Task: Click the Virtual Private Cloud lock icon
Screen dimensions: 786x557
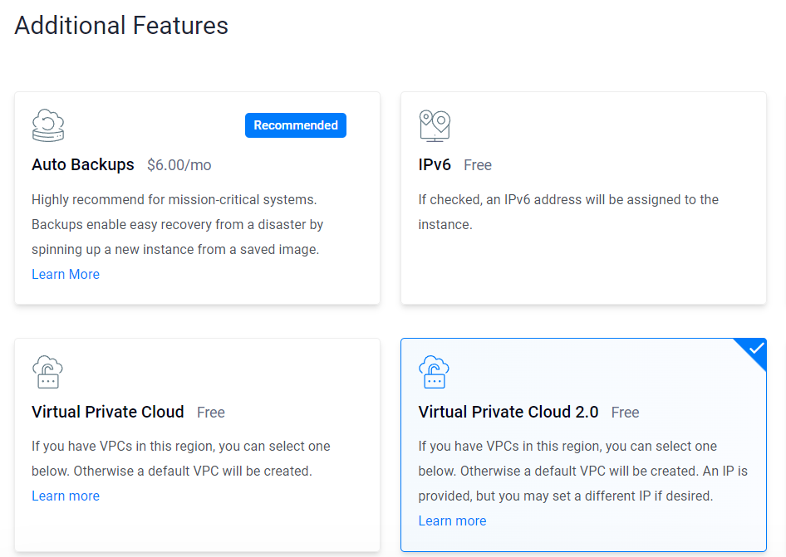Action: click(x=47, y=372)
